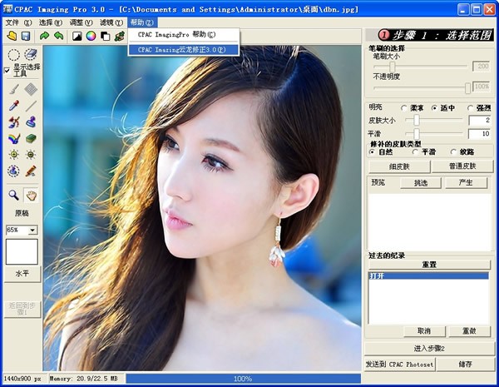Open the 文件 menu
This screenshot has width=499, height=387.
(x=19, y=22)
